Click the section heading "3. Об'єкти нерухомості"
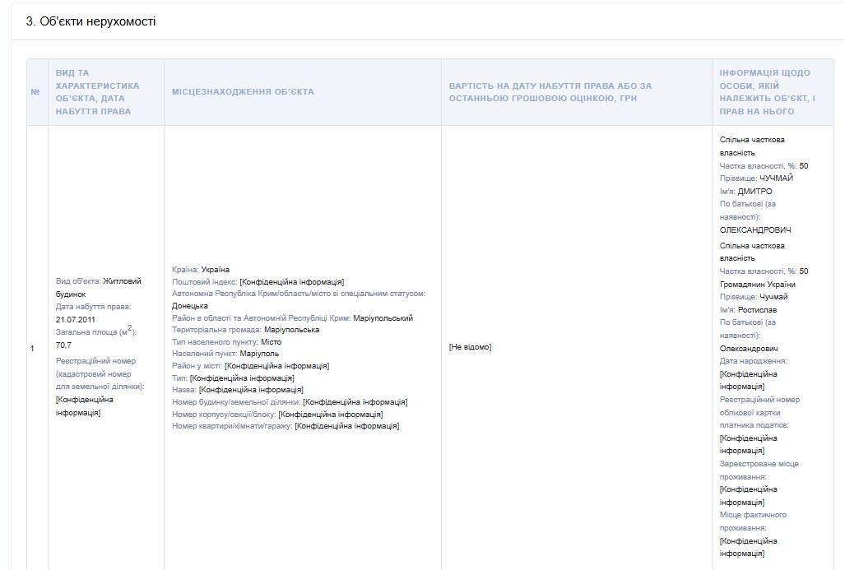This screenshot has width=845, height=570. 91,21
